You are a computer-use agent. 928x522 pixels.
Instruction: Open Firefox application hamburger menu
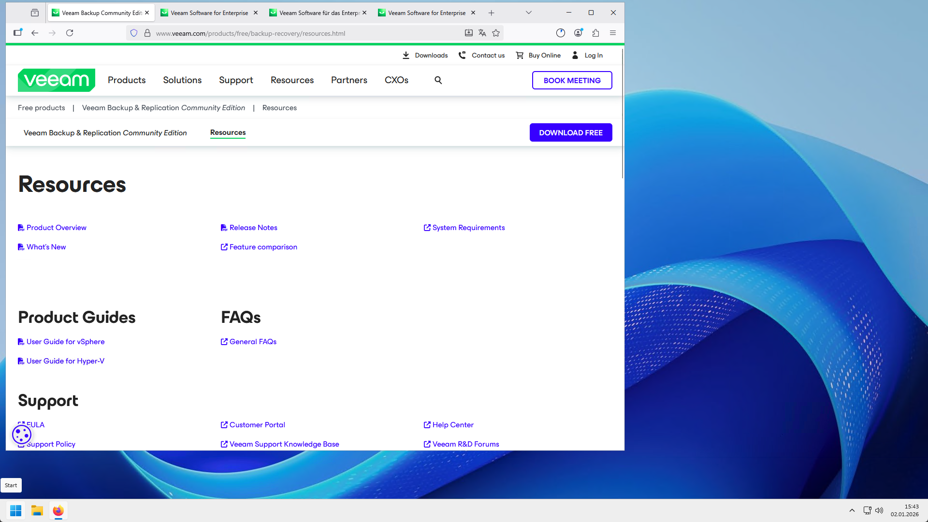coord(613,33)
